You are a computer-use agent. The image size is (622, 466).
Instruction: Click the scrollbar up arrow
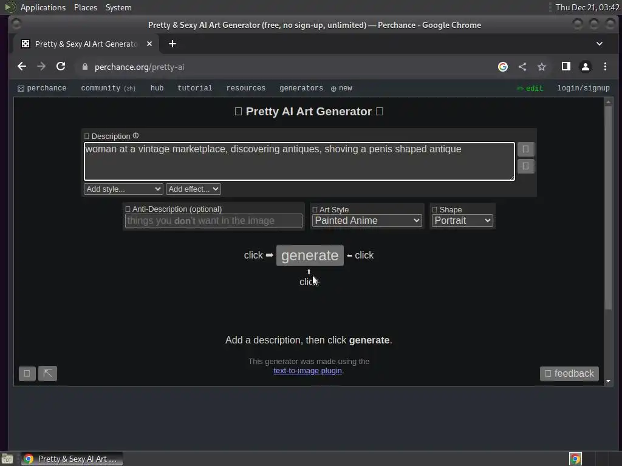(x=608, y=102)
